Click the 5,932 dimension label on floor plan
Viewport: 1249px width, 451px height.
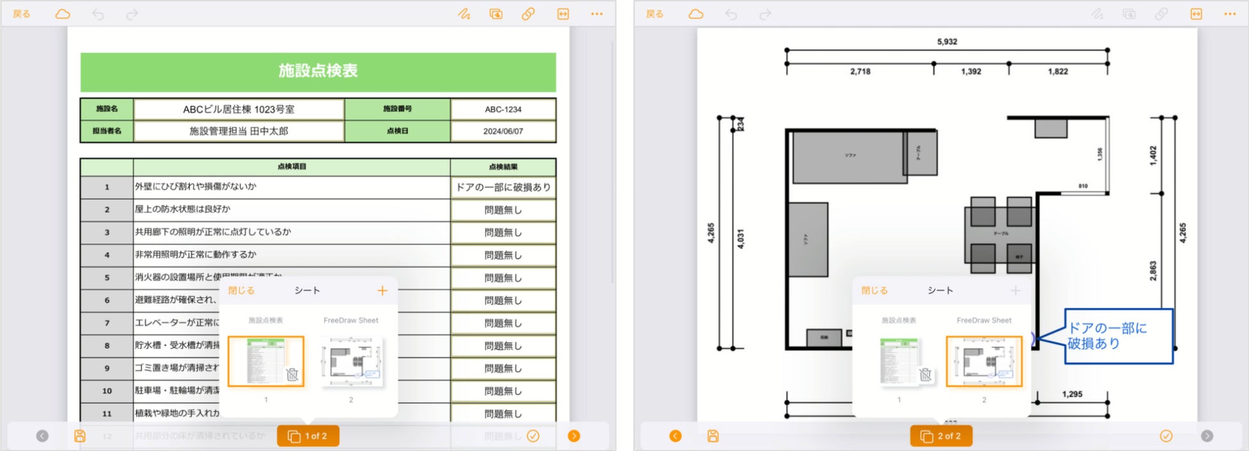pyautogui.click(x=947, y=42)
